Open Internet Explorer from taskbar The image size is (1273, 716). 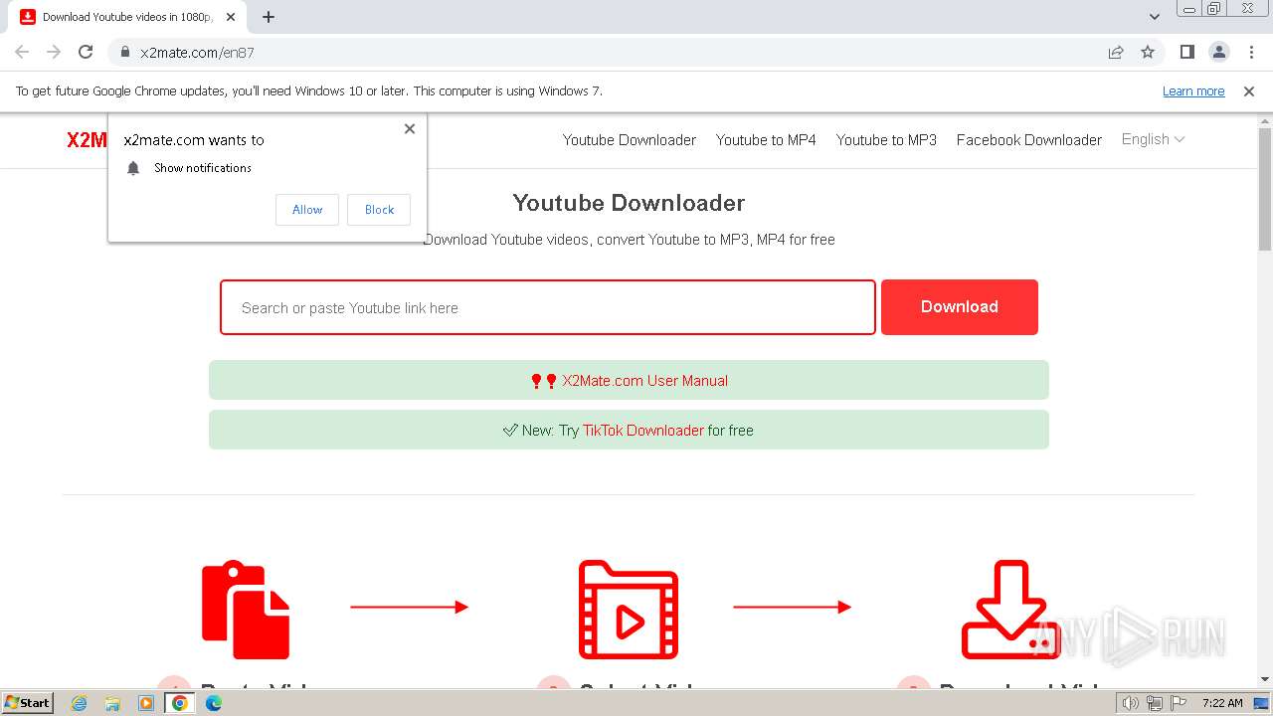[x=80, y=703]
